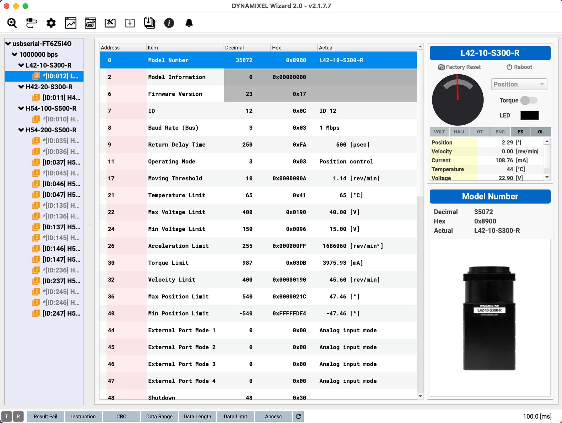562x423 pixels.
Task: Select the [ID:237] device tree row
Action: (44, 281)
